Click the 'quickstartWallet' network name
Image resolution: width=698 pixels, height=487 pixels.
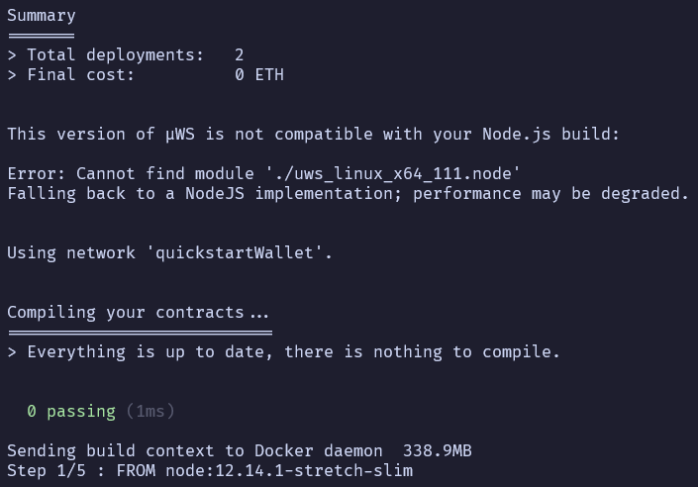pyautogui.click(x=239, y=252)
